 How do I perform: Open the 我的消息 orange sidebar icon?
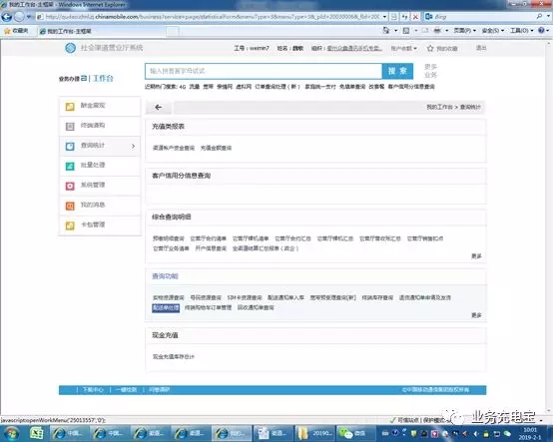click(x=70, y=206)
